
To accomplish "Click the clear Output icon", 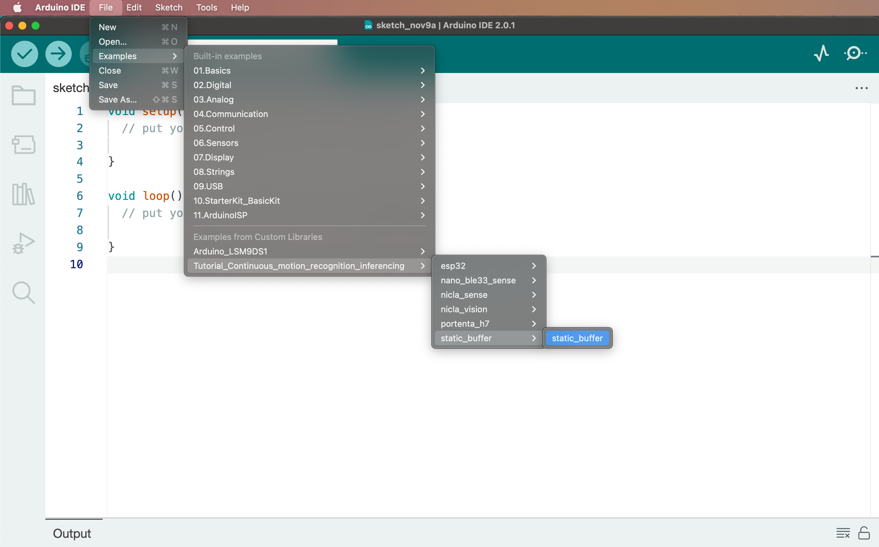I will 843,533.
